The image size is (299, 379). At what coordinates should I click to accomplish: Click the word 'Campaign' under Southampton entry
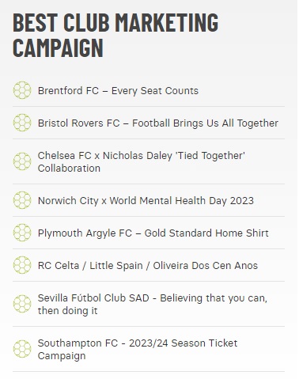click(62, 356)
